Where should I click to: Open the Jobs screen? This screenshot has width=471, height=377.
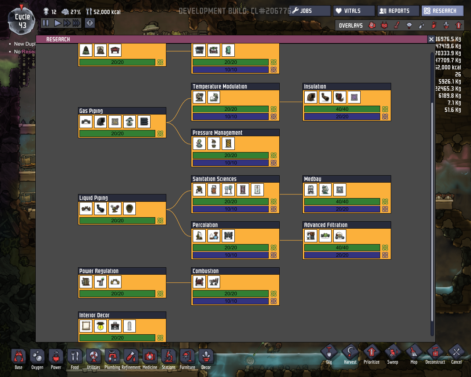(x=310, y=11)
